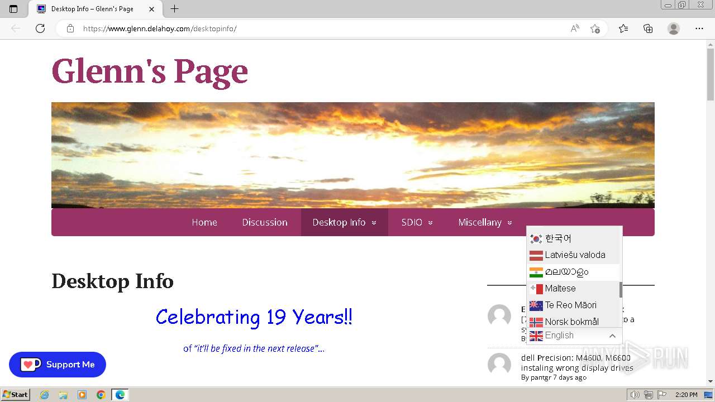This screenshot has height=402, width=715.
Task: Collapse the English language selector
Action: point(574,336)
